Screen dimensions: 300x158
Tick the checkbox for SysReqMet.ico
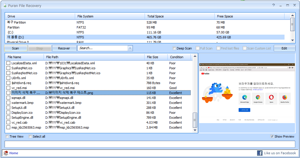[8, 68]
